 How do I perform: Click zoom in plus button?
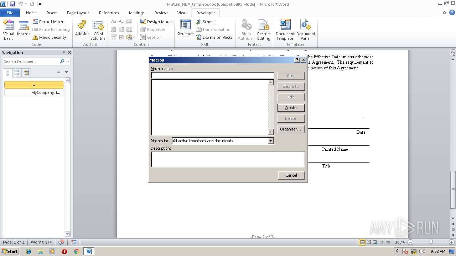452,242
